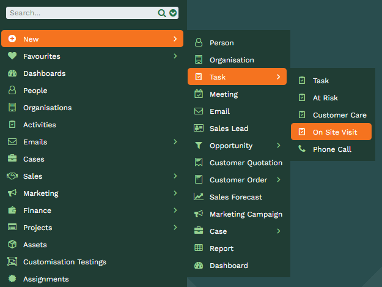
Task: Select Meeting in the New menu
Action: click(x=237, y=94)
